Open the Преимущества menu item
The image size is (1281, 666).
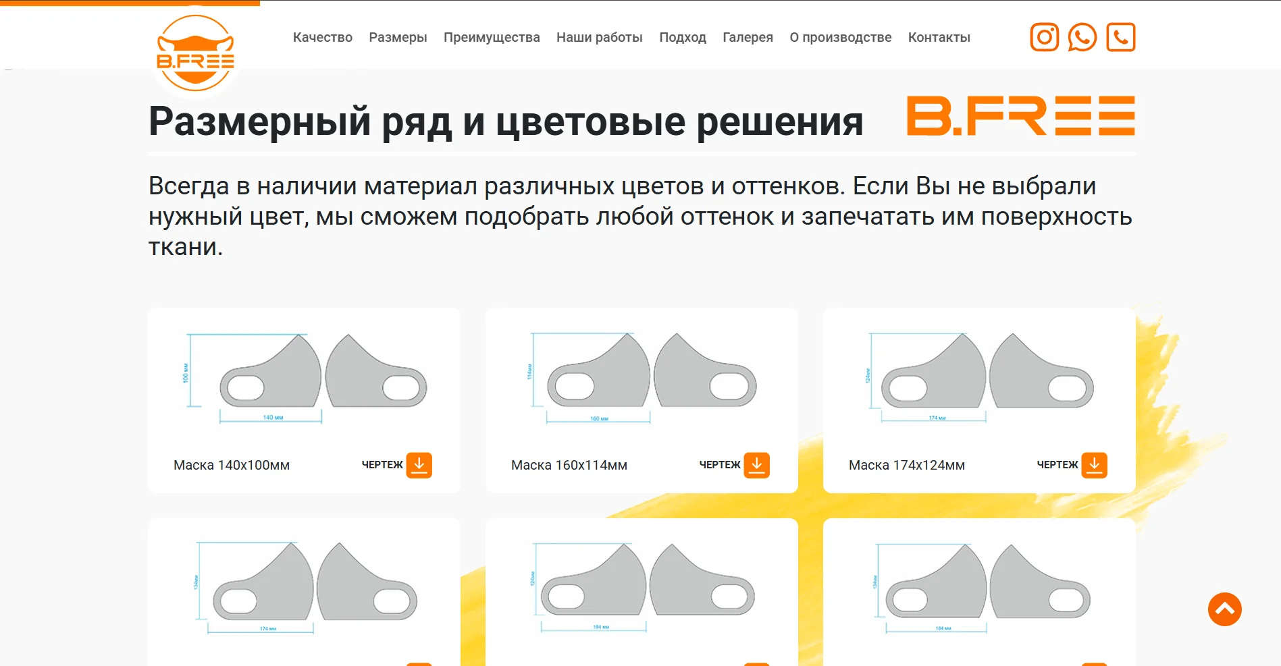pyautogui.click(x=492, y=38)
